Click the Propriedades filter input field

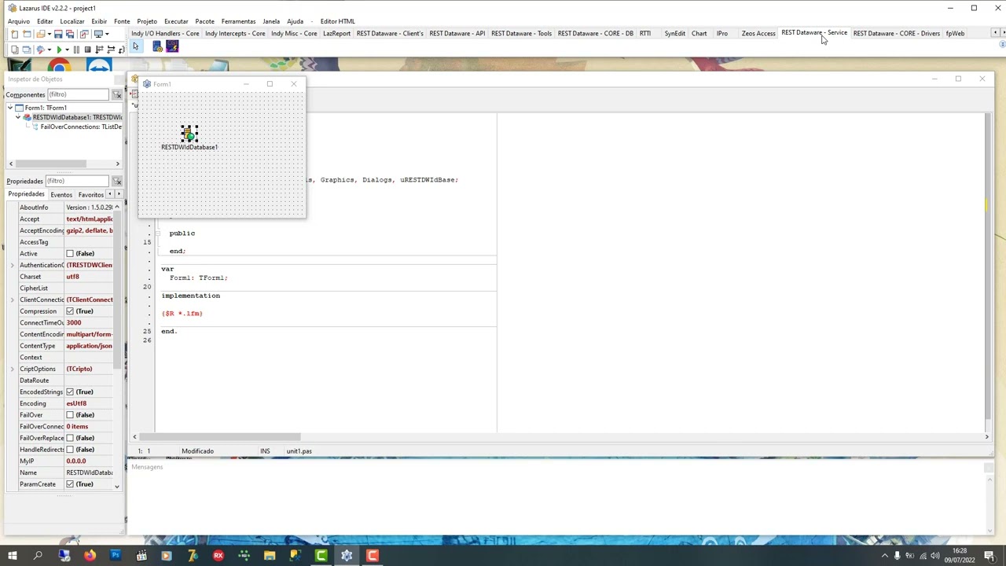77,181
